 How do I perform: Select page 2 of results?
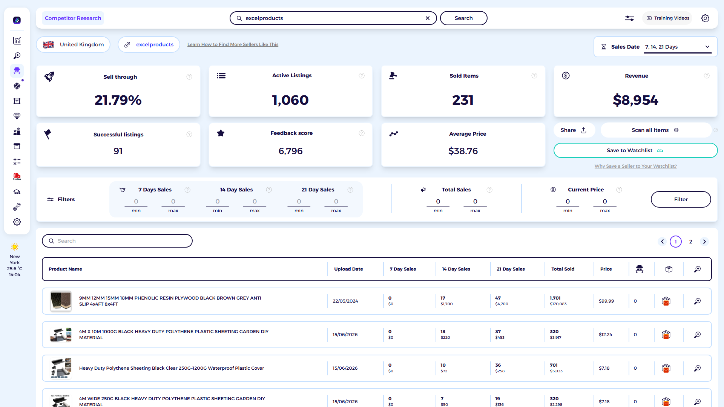pyautogui.click(x=691, y=242)
